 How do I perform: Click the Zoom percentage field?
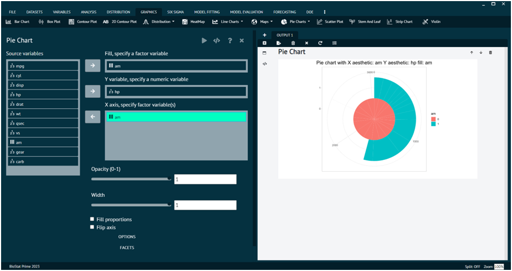coord(499,267)
